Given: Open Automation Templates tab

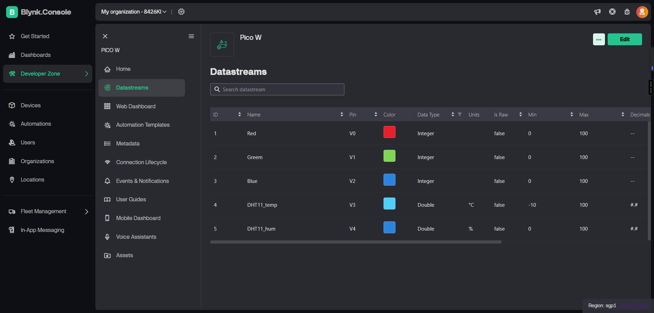Looking at the screenshot, I should click(142, 125).
